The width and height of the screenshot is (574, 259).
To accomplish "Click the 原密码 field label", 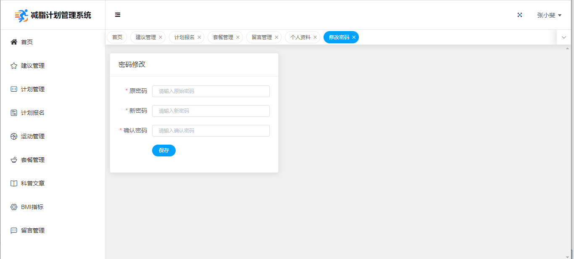I will 138,91.
